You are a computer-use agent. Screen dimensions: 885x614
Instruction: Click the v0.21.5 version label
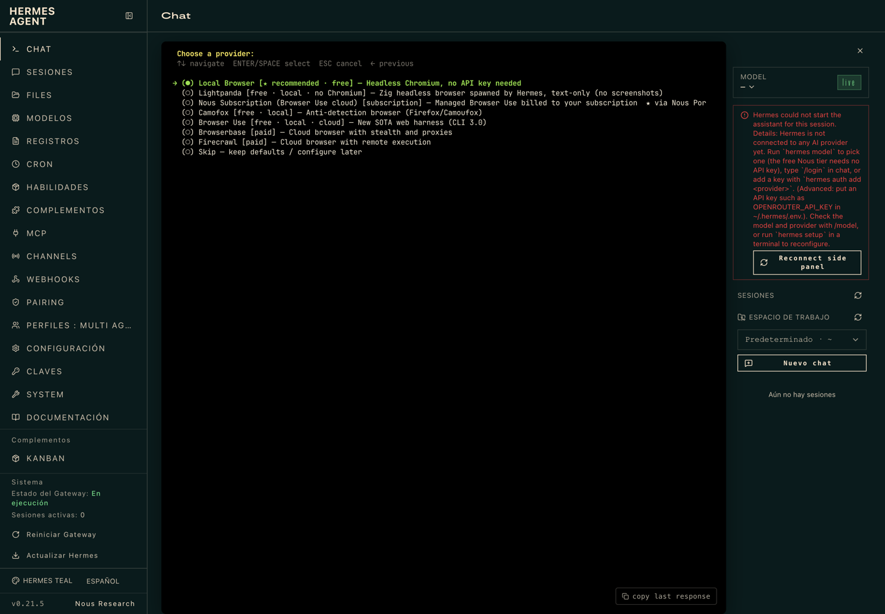point(28,604)
